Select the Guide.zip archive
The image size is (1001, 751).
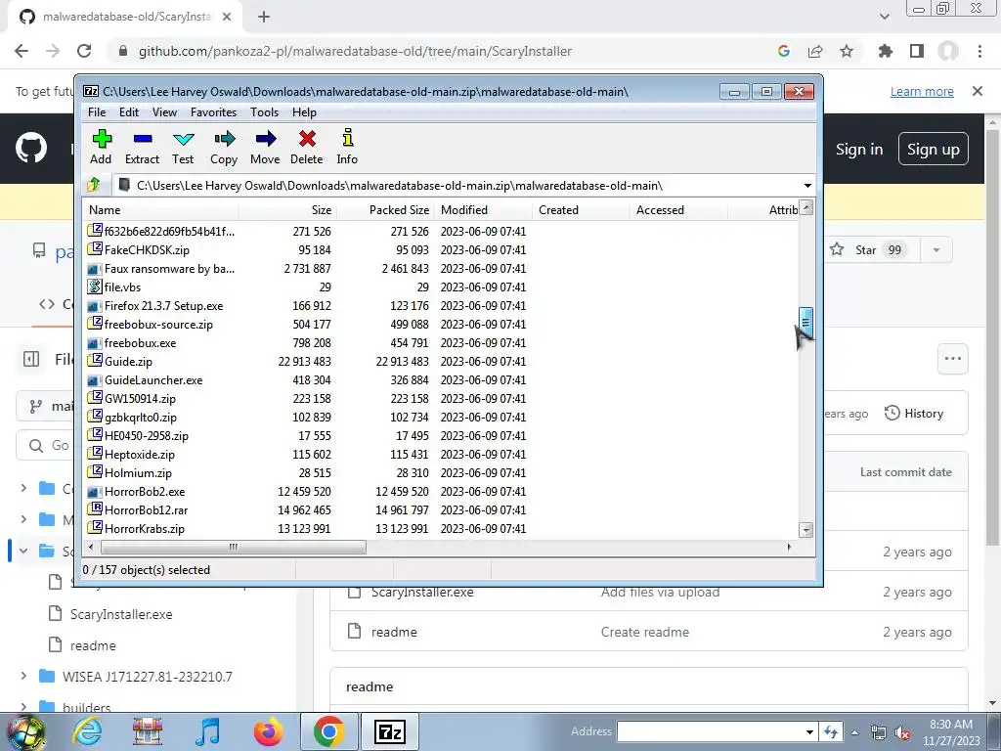[x=128, y=362]
